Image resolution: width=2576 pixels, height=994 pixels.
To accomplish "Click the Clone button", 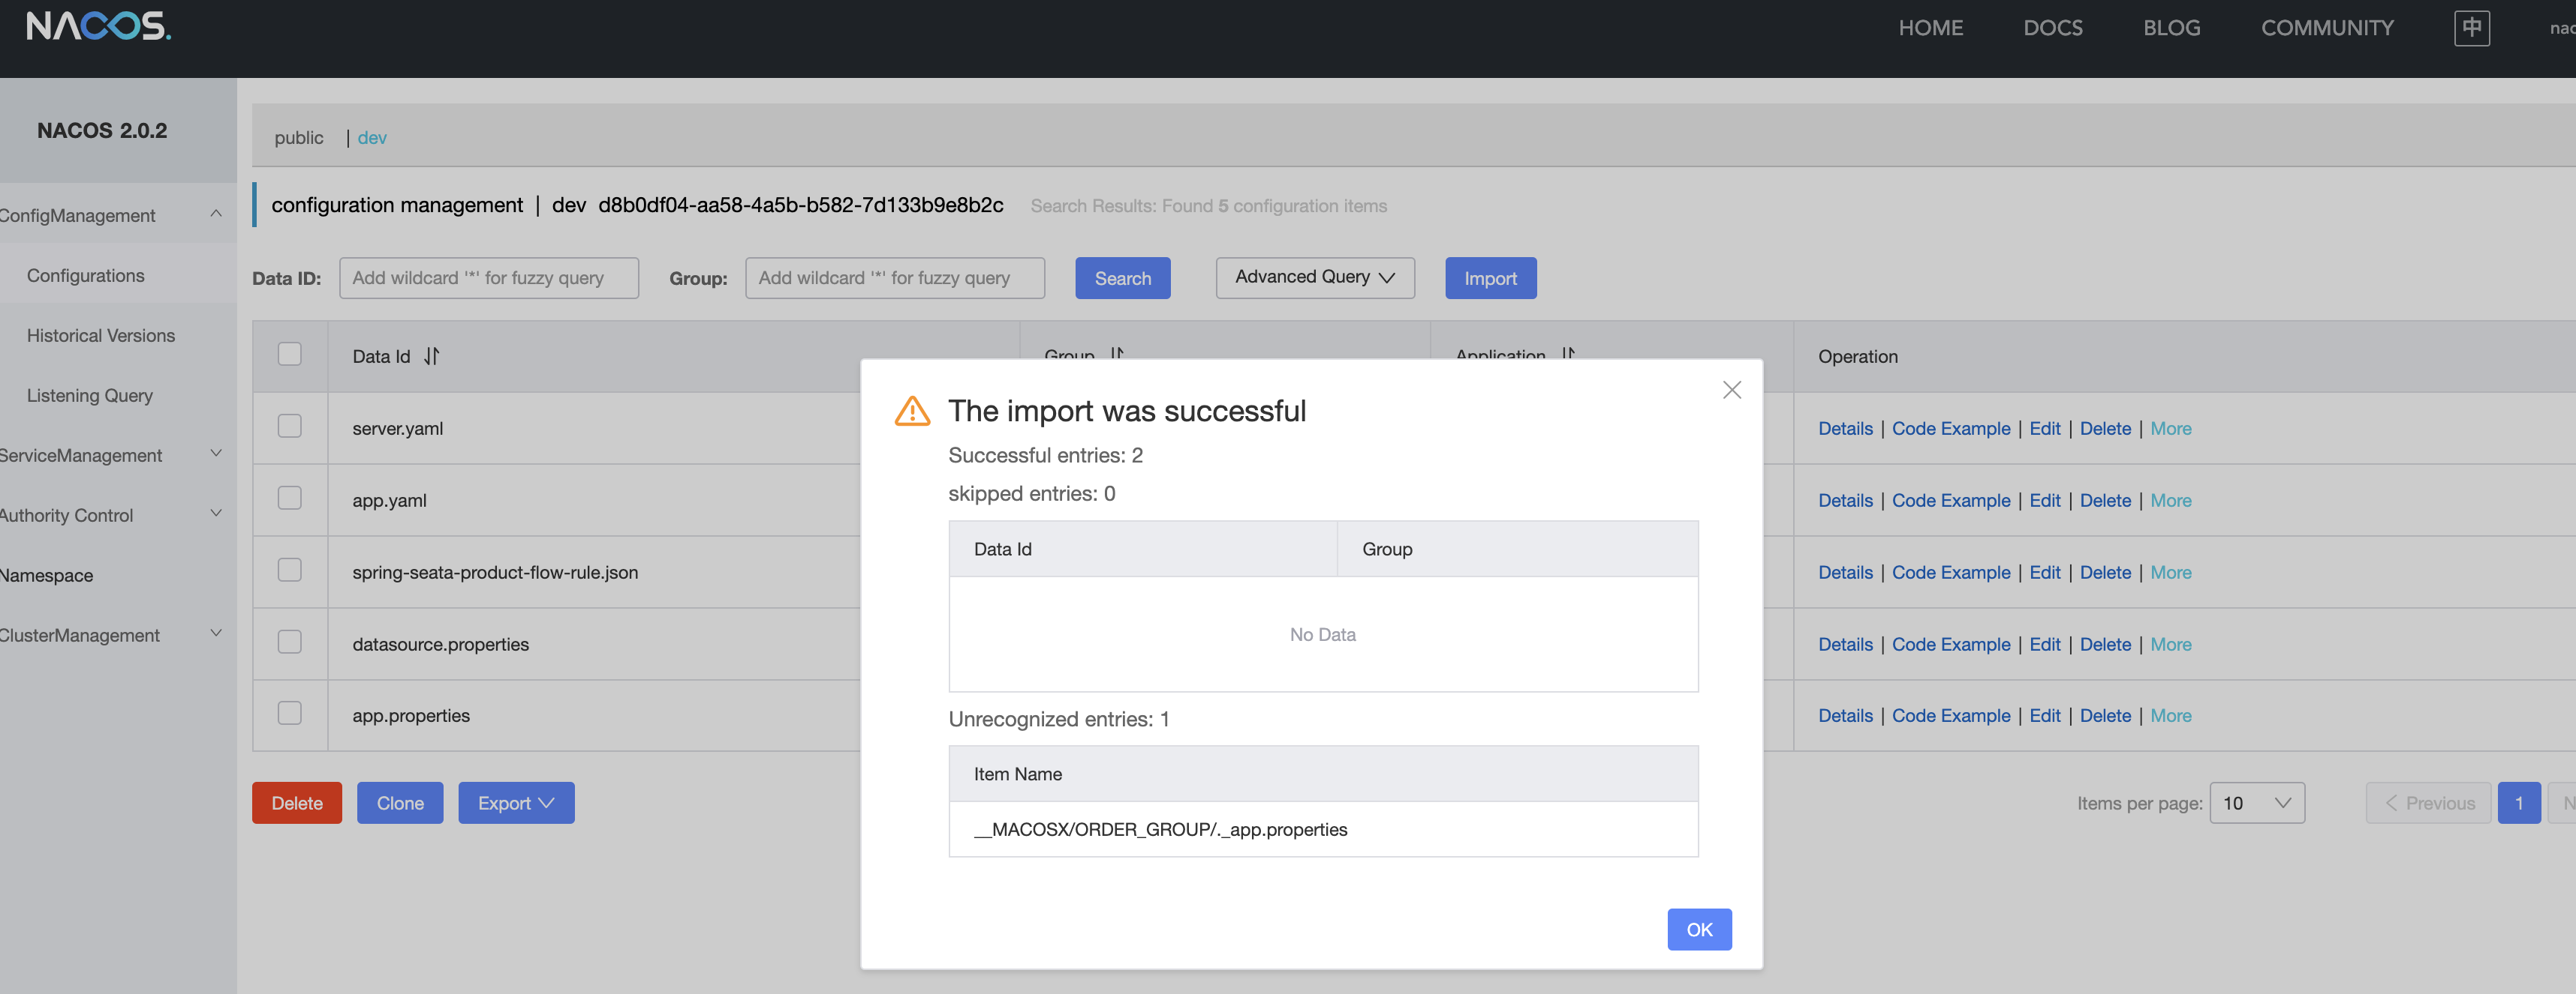I will tap(400, 803).
